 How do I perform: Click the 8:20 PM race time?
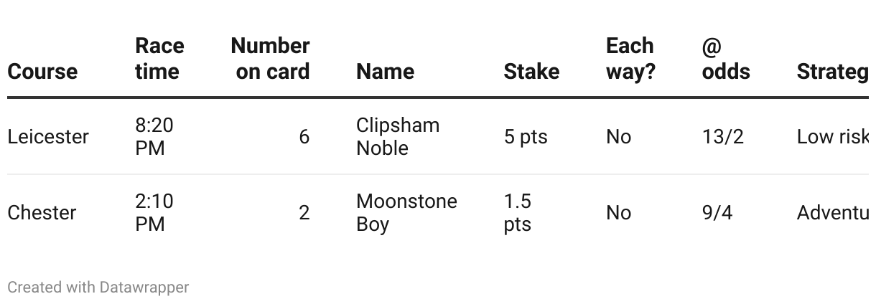click(154, 137)
